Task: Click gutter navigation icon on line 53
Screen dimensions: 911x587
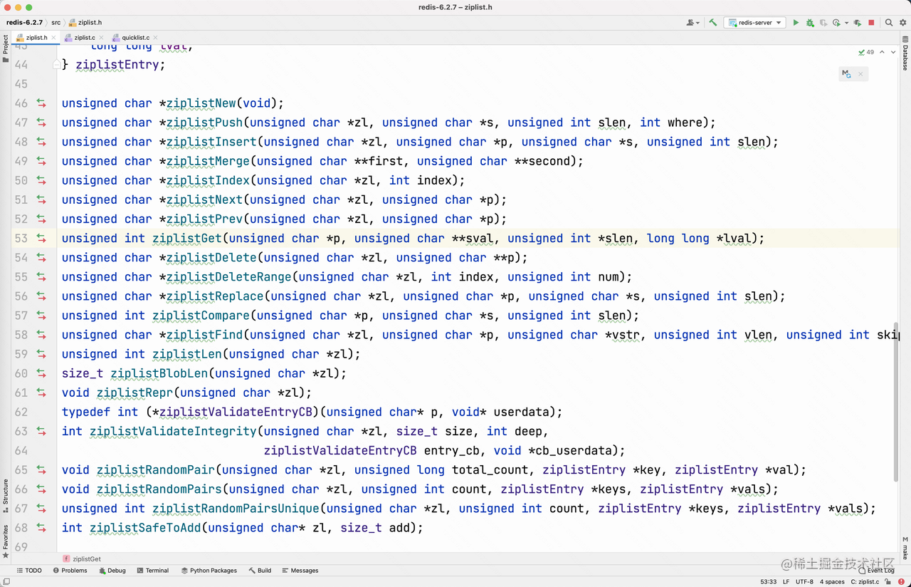Action: (x=41, y=238)
